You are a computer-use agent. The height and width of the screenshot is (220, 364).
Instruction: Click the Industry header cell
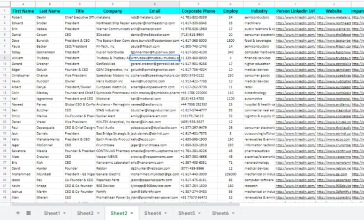click(x=259, y=11)
